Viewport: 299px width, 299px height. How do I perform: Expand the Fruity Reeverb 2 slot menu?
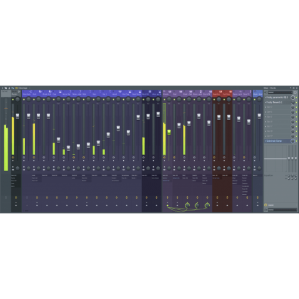pyautogui.click(x=265, y=102)
